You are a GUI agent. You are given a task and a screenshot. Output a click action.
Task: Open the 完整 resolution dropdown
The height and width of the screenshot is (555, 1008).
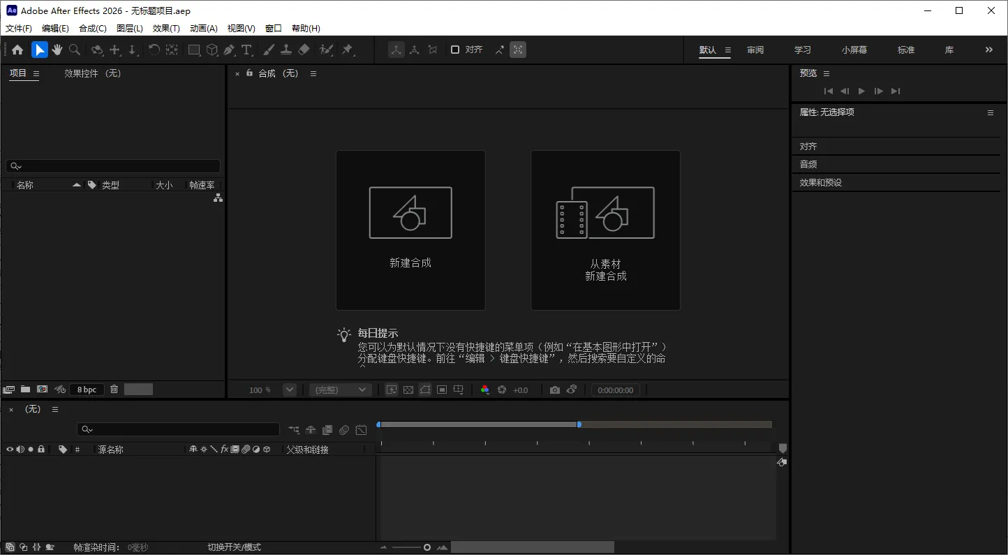point(340,390)
